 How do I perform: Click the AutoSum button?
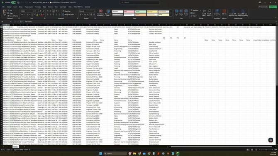[x=195, y=10]
